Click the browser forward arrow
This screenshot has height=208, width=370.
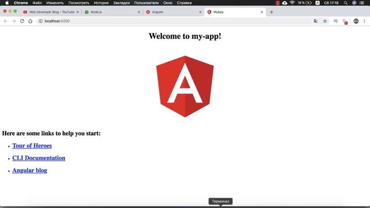(14, 21)
